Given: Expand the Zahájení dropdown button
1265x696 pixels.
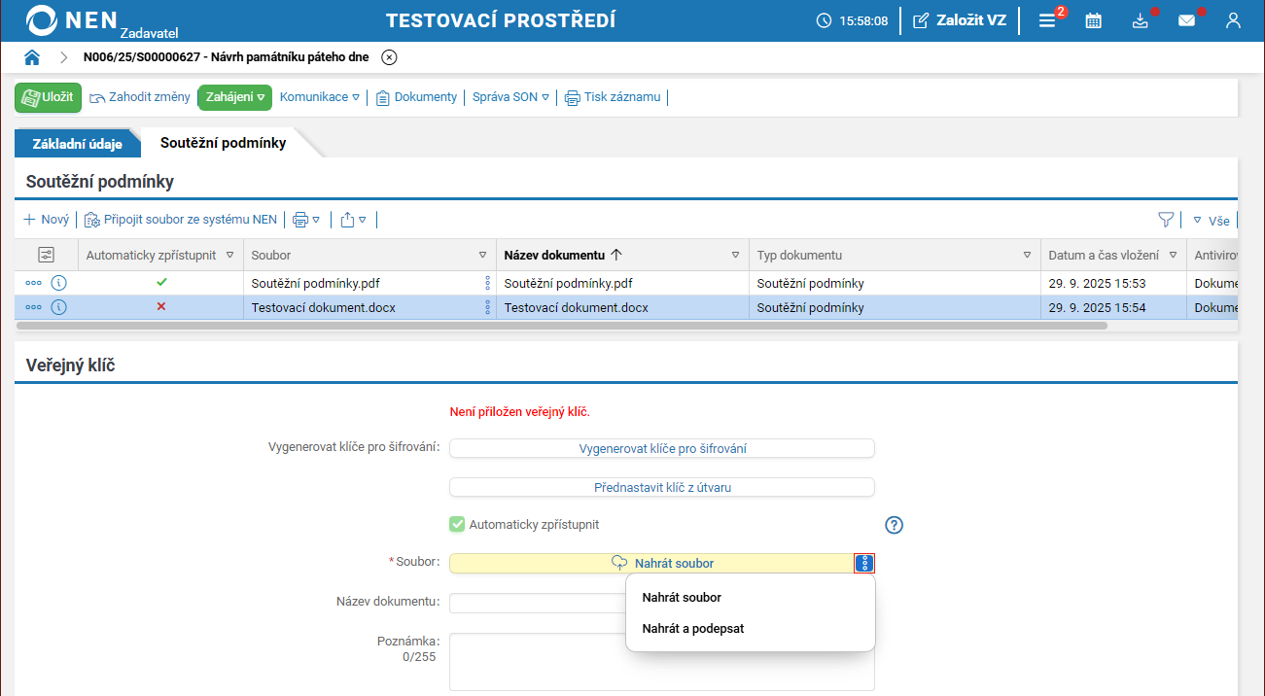Looking at the screenshot, I should (x=234, y=97).
